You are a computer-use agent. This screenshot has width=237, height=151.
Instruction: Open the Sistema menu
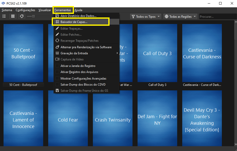point(7,10)
